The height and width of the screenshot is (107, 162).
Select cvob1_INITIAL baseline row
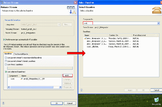(121, 47)
